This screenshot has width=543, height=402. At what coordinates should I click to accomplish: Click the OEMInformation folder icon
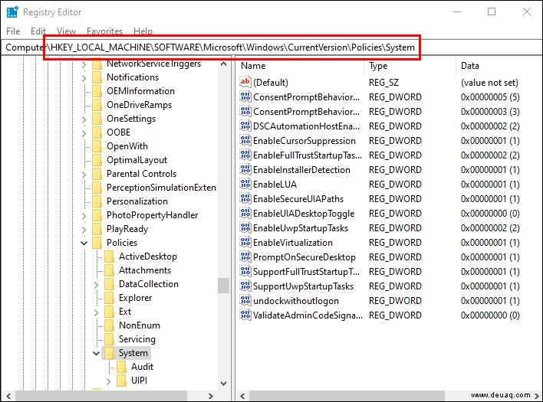[97, 91]
